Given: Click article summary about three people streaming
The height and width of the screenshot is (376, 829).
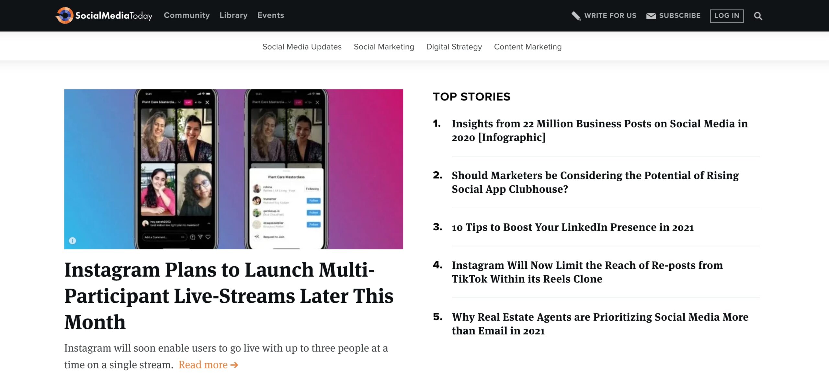Looking at the screenshot, I should 226,356.
